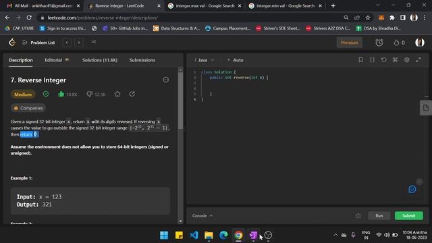Image resolution: width=432 pixels, height=243 pixels.
Task: Open Microsoft Edge from taskbar
Action: pos(223,235)
